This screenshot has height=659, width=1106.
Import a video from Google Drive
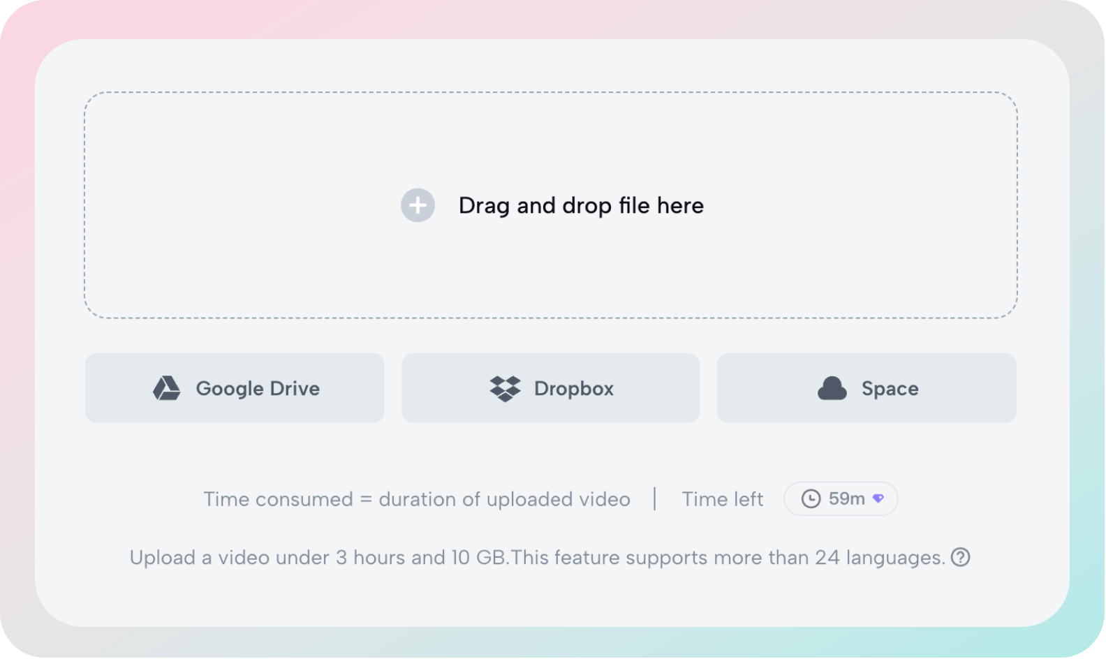point(234,388)
